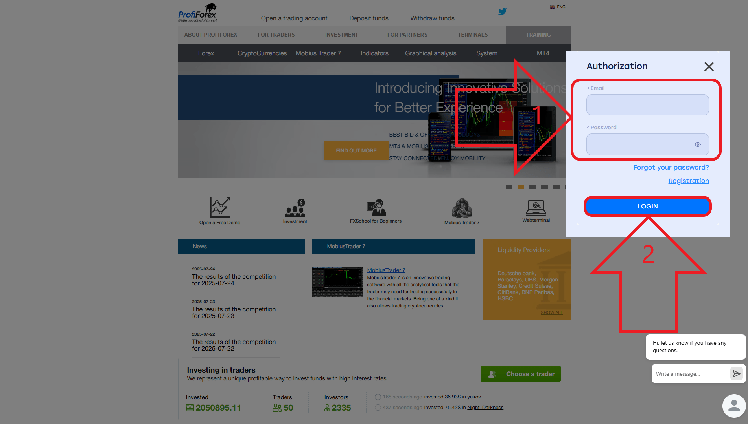748x424 pixels.
Task: Click the Liquidity Providers heading
Action: [523, 250]
